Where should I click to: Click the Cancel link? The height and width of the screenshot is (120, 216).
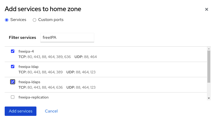point(51,111)
